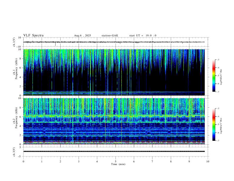Click time axis tick label "5"
The image size is (234, 181).
[116, 161]
